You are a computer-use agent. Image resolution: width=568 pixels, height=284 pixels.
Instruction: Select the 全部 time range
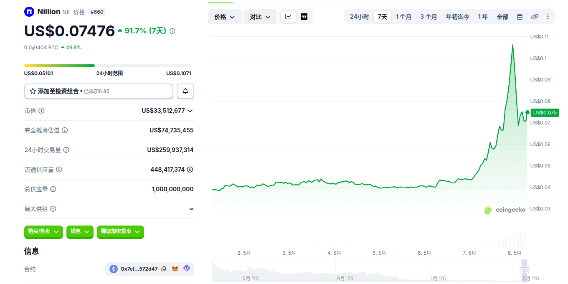click(502, 17)
